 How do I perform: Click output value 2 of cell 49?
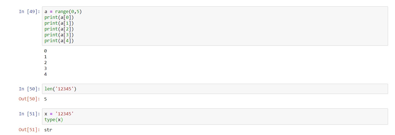tap(45, 63)
